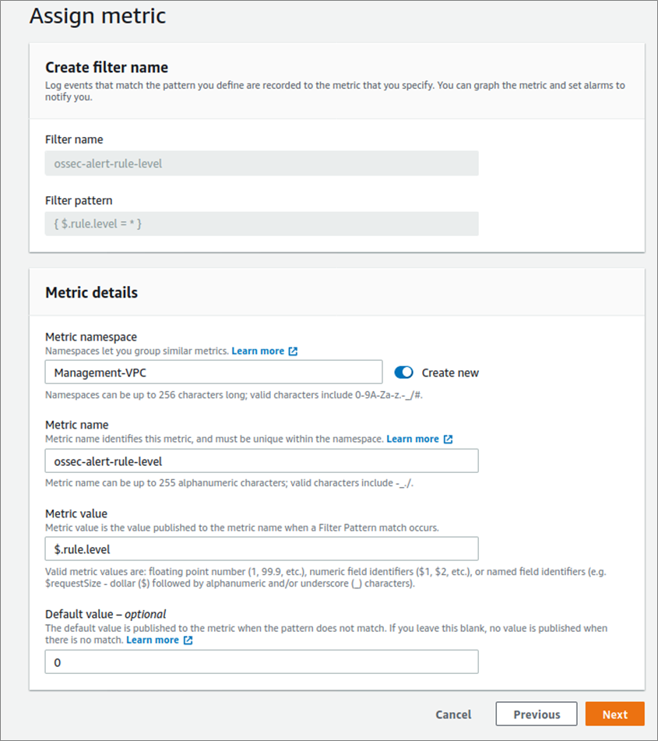Click external link icon beside Metric name Learn more

click(448, 439)
